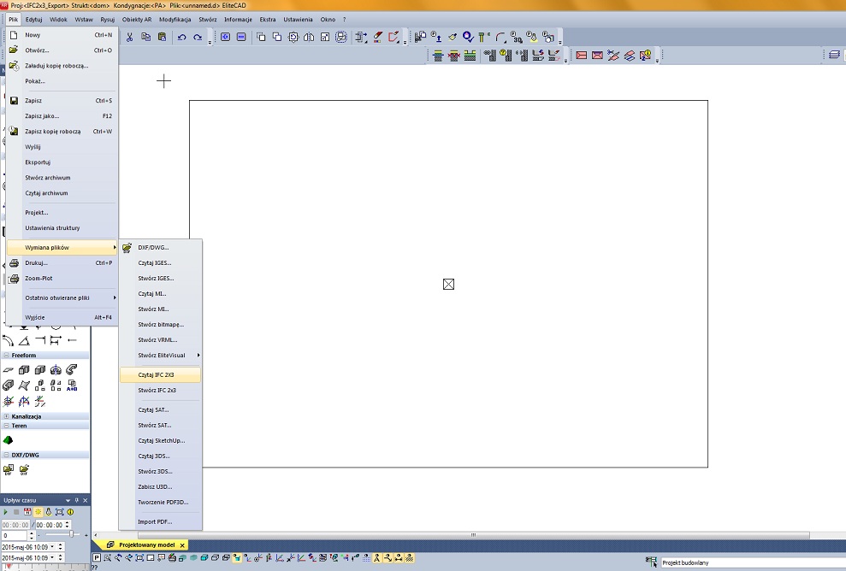Click the Redo arrow icon
This screenshot has height=571, width=846.
(198, 38)
